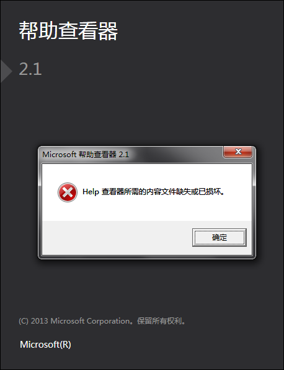The image size is (284, 370).
Task: Click the Microsoft(R) logo text
Action: click(x=45, y=345)
